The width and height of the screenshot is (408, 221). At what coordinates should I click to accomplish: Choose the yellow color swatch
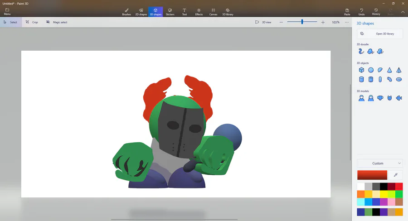384,194
